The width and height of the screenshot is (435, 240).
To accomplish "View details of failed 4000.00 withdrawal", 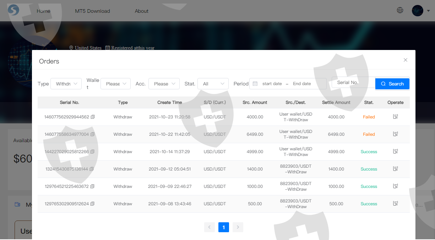I will click(395, 117).
